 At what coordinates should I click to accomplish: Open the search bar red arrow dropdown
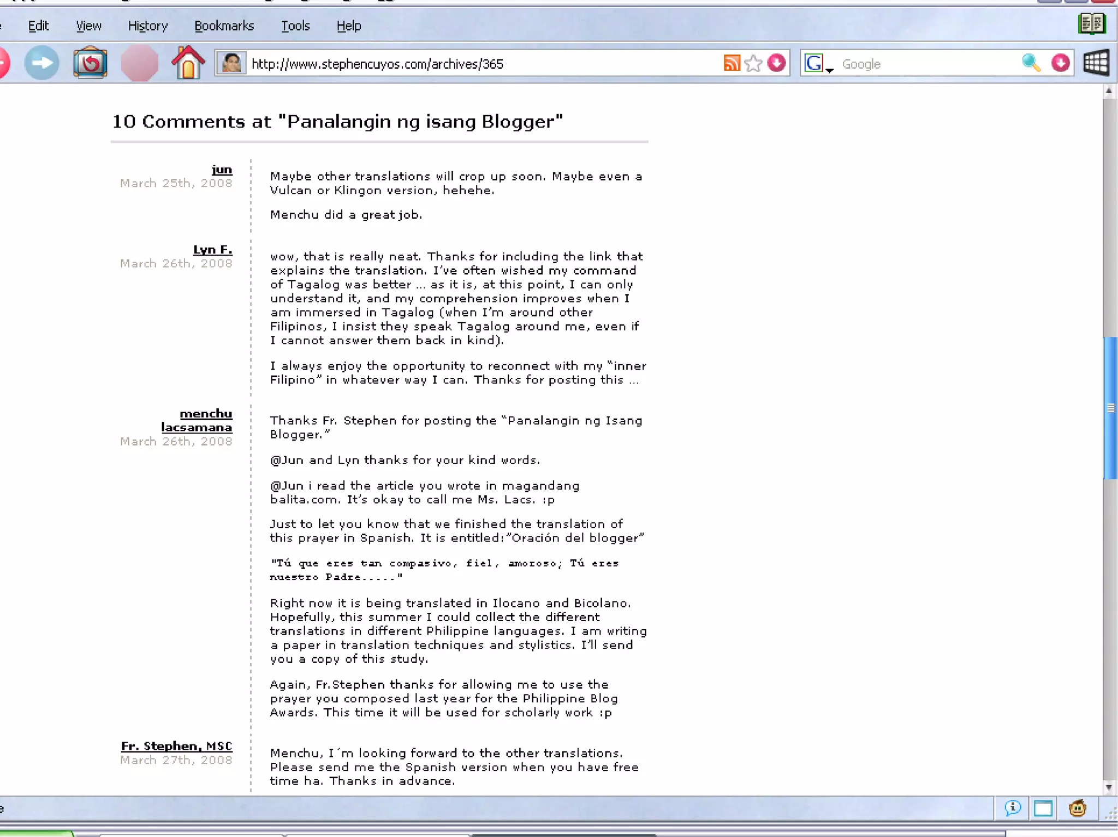[x=1060, y=63]
